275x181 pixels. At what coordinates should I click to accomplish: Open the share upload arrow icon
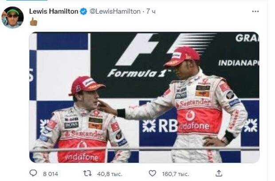(x=219, y=173)
